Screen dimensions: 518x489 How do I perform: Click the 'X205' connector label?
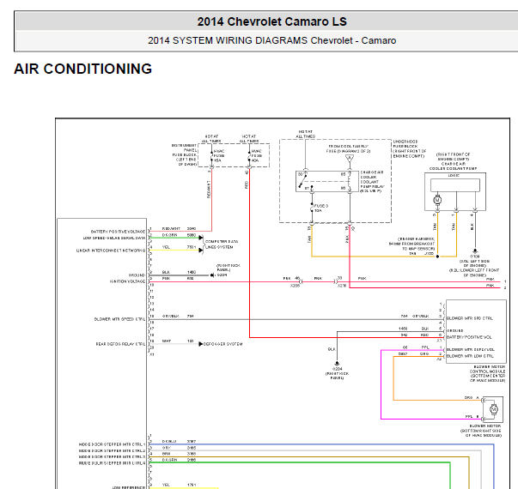click(x=295, y=286)
